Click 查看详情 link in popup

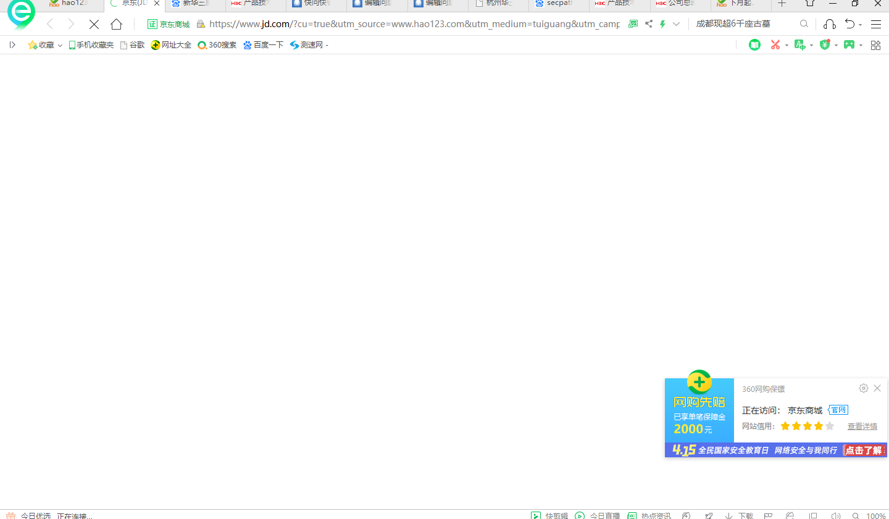(x=862, y=426)
